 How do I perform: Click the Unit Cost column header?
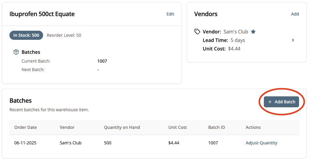point(178,127)
